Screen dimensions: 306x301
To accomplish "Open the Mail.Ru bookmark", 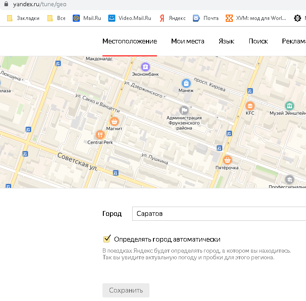I will click(x=87, y=18).
